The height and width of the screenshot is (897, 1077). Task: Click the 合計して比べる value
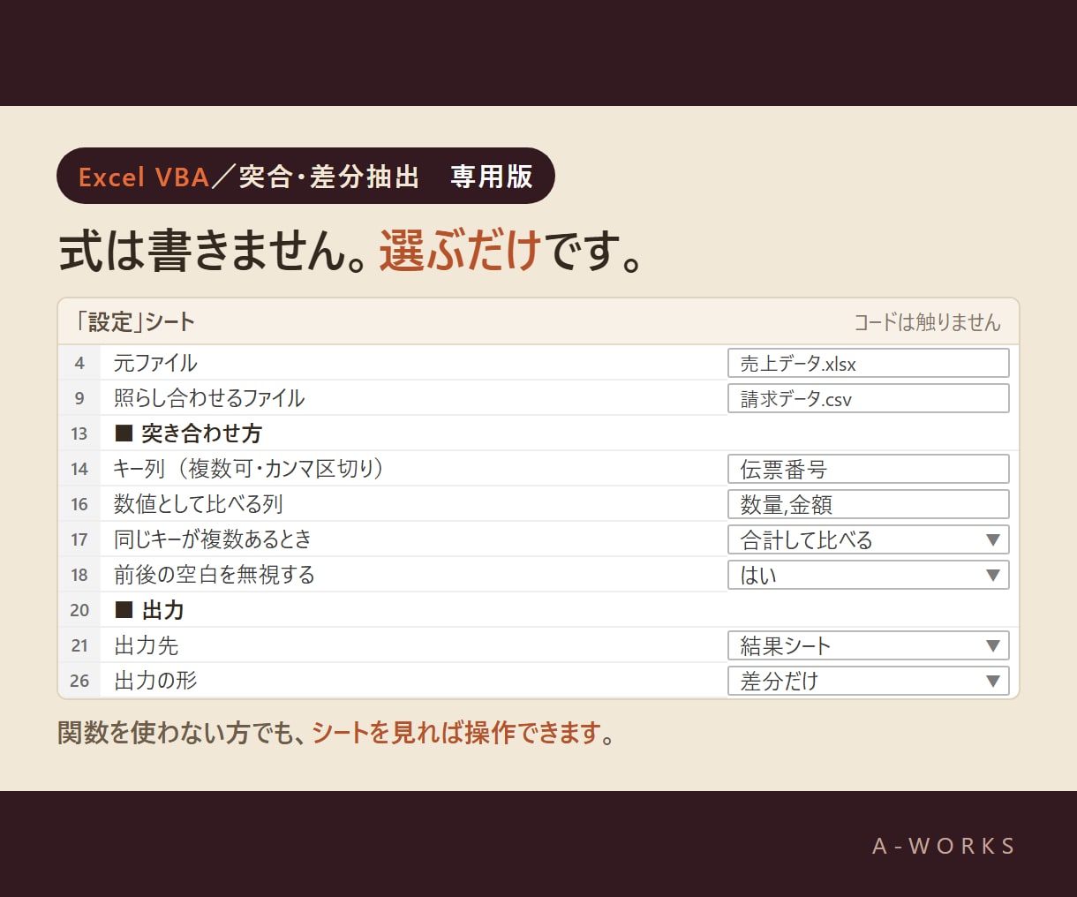tap(806, 539)
